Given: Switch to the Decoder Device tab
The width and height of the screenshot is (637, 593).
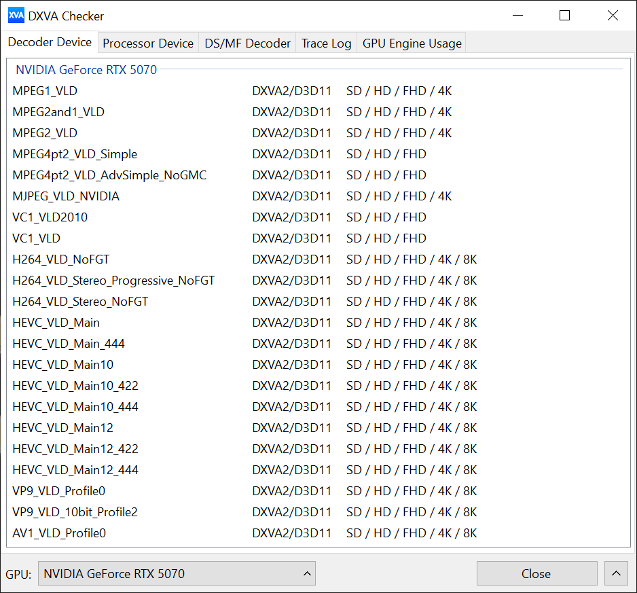Looking at the screenshot, I should click(x=50, y=42).
